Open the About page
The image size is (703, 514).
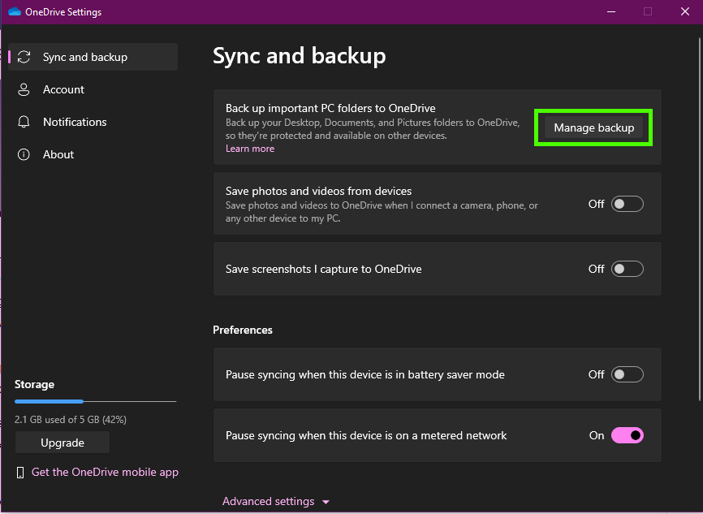click(58, 154)
